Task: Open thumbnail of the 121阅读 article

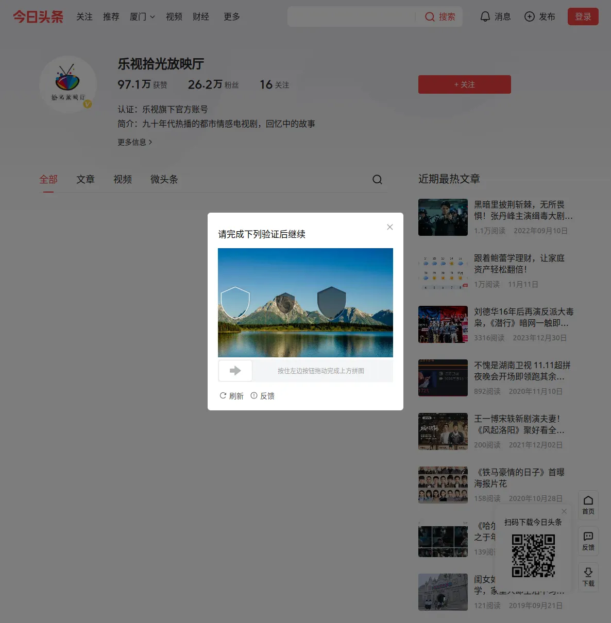Action: (443, 592)
